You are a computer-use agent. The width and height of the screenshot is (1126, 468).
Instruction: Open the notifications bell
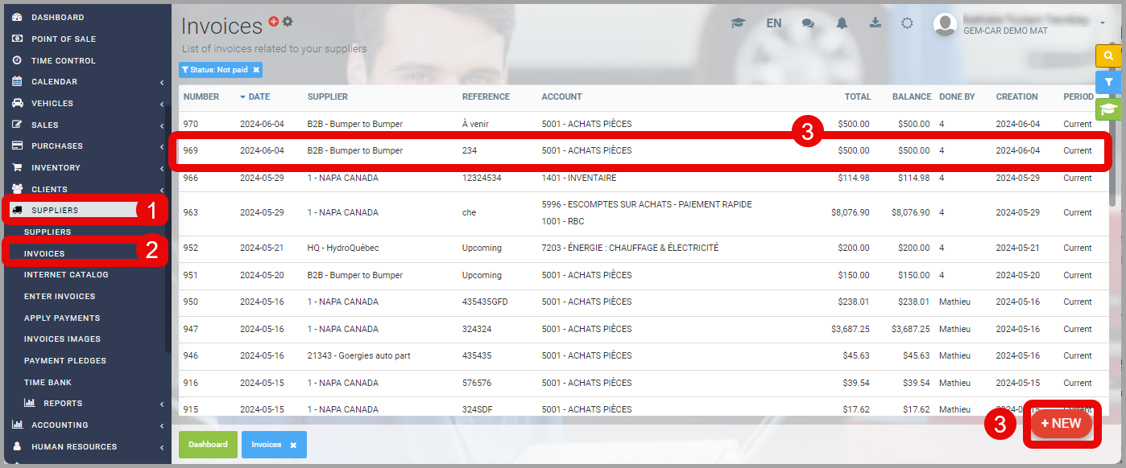point(842,23)
